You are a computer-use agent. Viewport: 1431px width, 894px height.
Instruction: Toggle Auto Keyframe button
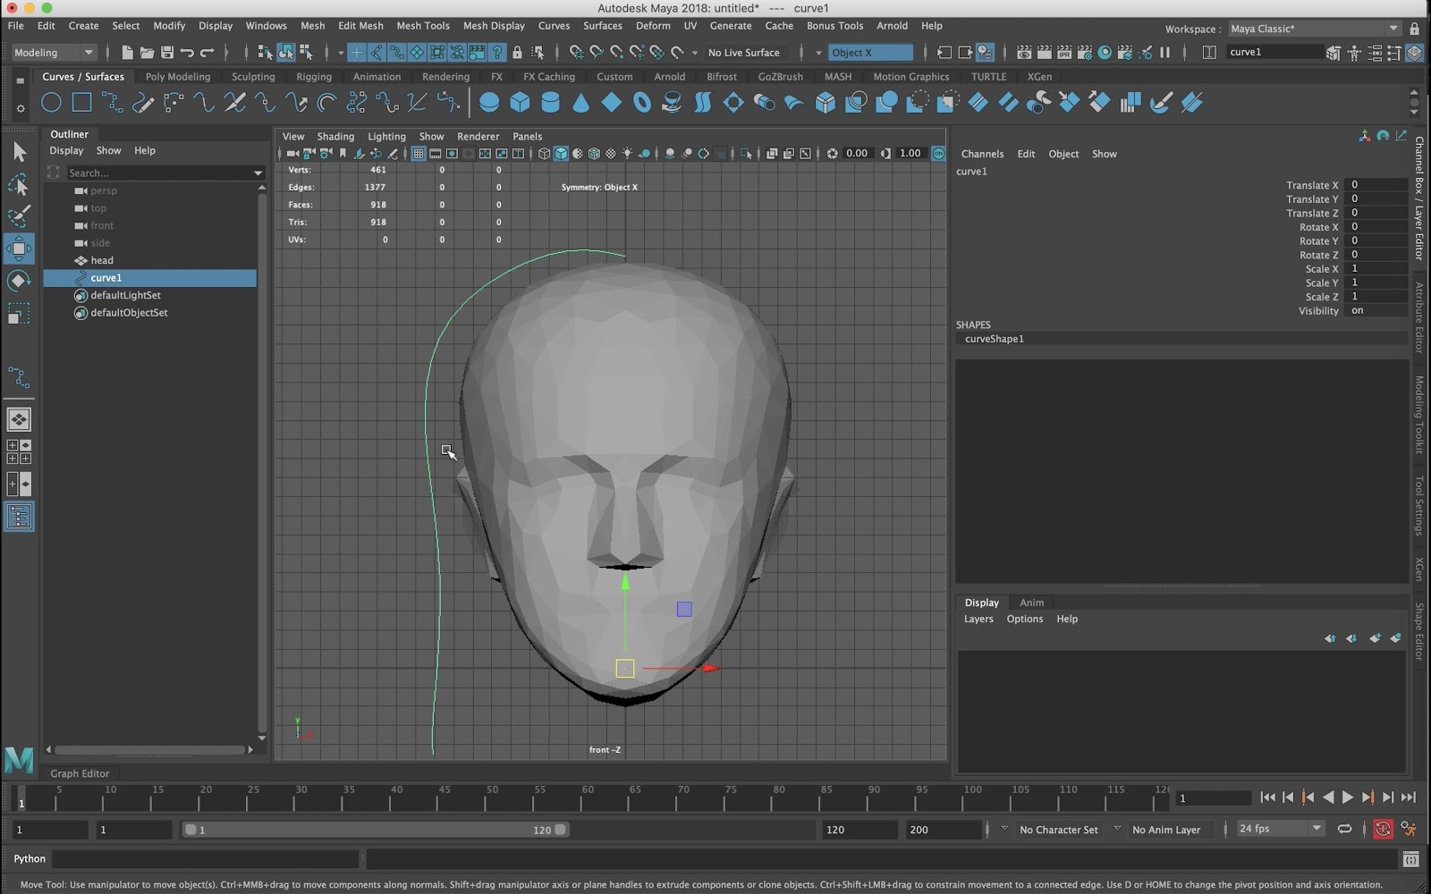tap(1383, 830)
